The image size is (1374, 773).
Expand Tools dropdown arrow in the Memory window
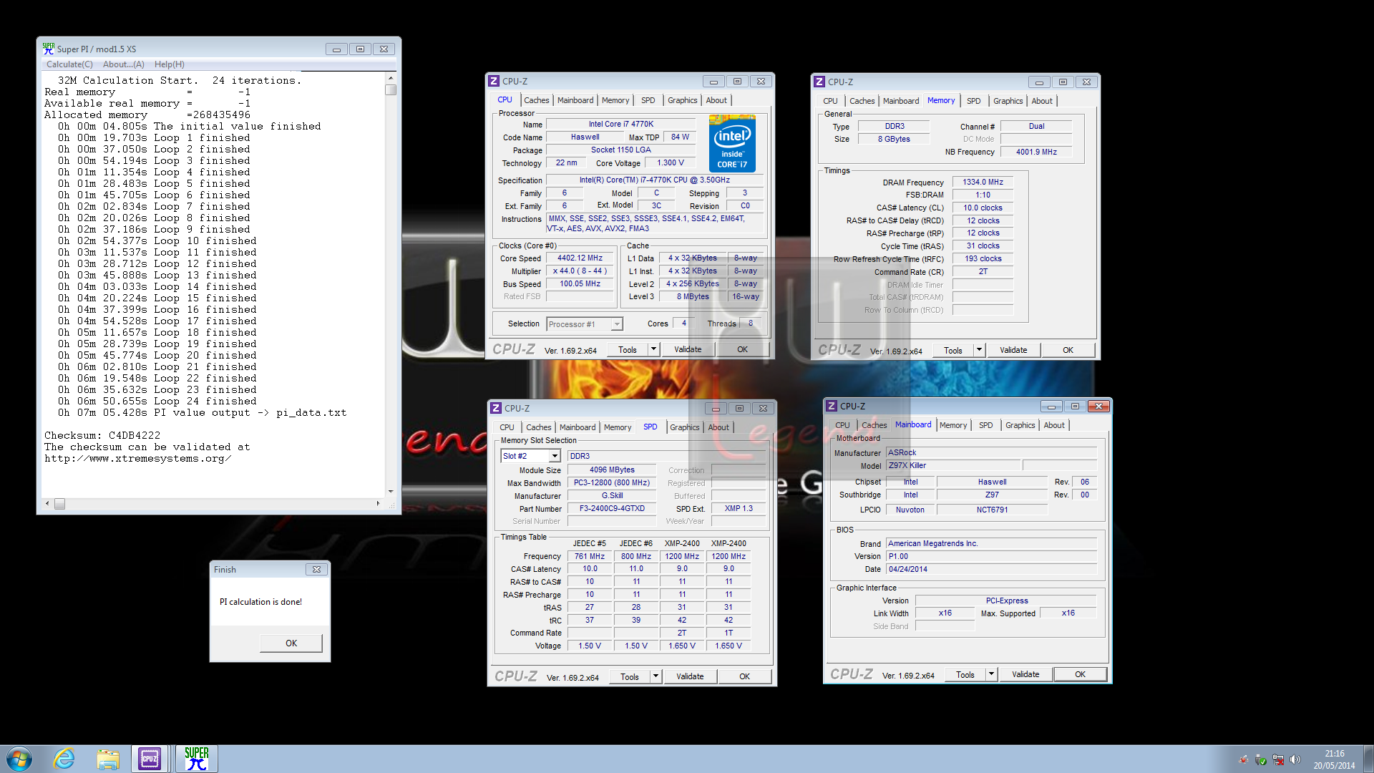[979, 350]
